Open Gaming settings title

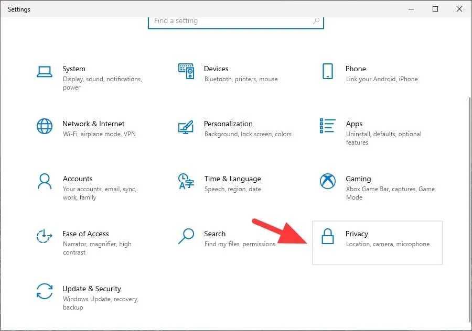pyautogui.click(x=358, y=179)
